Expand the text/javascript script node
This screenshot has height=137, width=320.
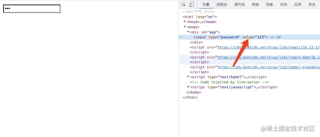(189, 87)
